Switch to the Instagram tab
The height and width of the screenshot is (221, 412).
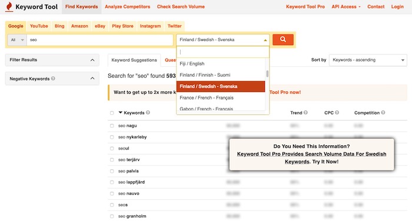(x=150, y=26)
